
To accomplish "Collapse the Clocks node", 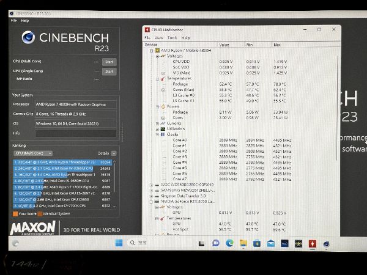I will tap(157, 134).
